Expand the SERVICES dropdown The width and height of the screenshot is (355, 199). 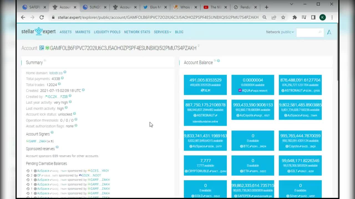coord(163,32)
